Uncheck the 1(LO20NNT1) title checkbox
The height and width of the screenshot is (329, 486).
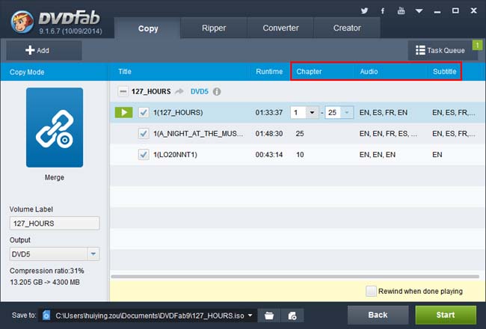point(144,155)
